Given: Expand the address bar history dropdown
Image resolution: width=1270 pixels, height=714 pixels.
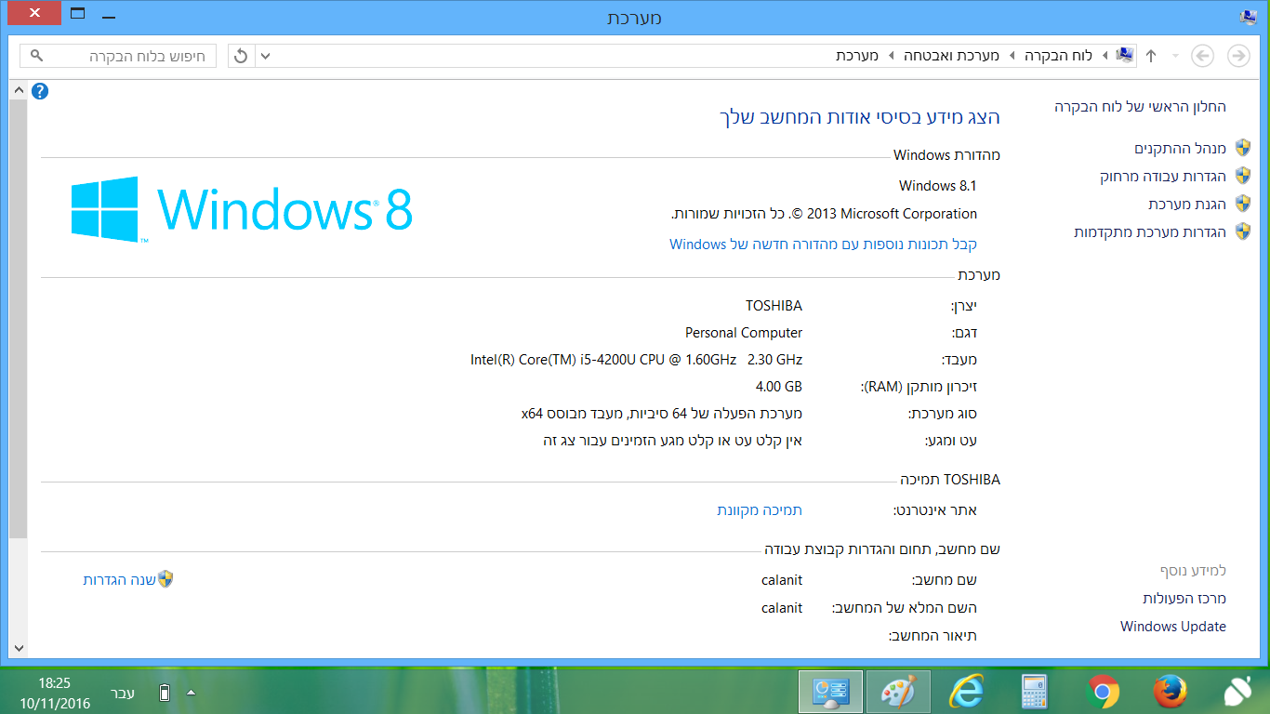Looking at the screenshot, I should [x=265, y=56].
